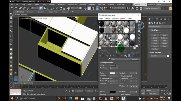This screenshot has height=101, width=181.
Task: Open Material Editor Navigation menu
Action: 115,19
